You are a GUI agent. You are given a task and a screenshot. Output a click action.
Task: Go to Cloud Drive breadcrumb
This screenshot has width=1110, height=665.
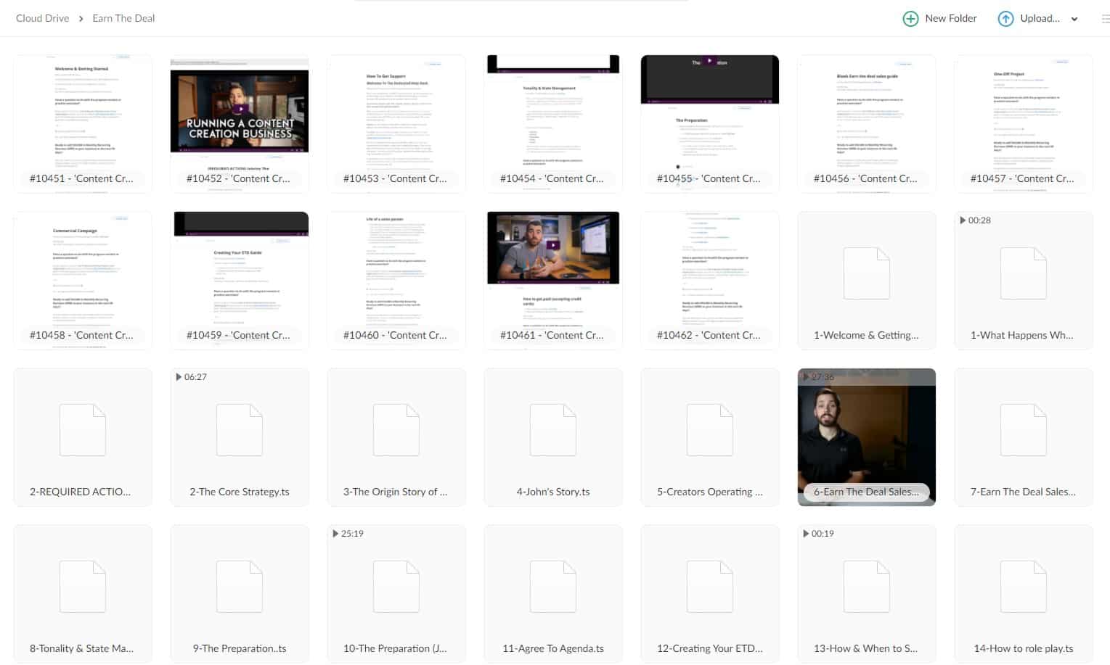42,18
